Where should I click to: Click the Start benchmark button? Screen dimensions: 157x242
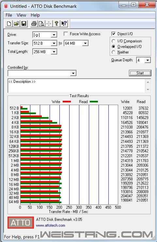(140, 73)
